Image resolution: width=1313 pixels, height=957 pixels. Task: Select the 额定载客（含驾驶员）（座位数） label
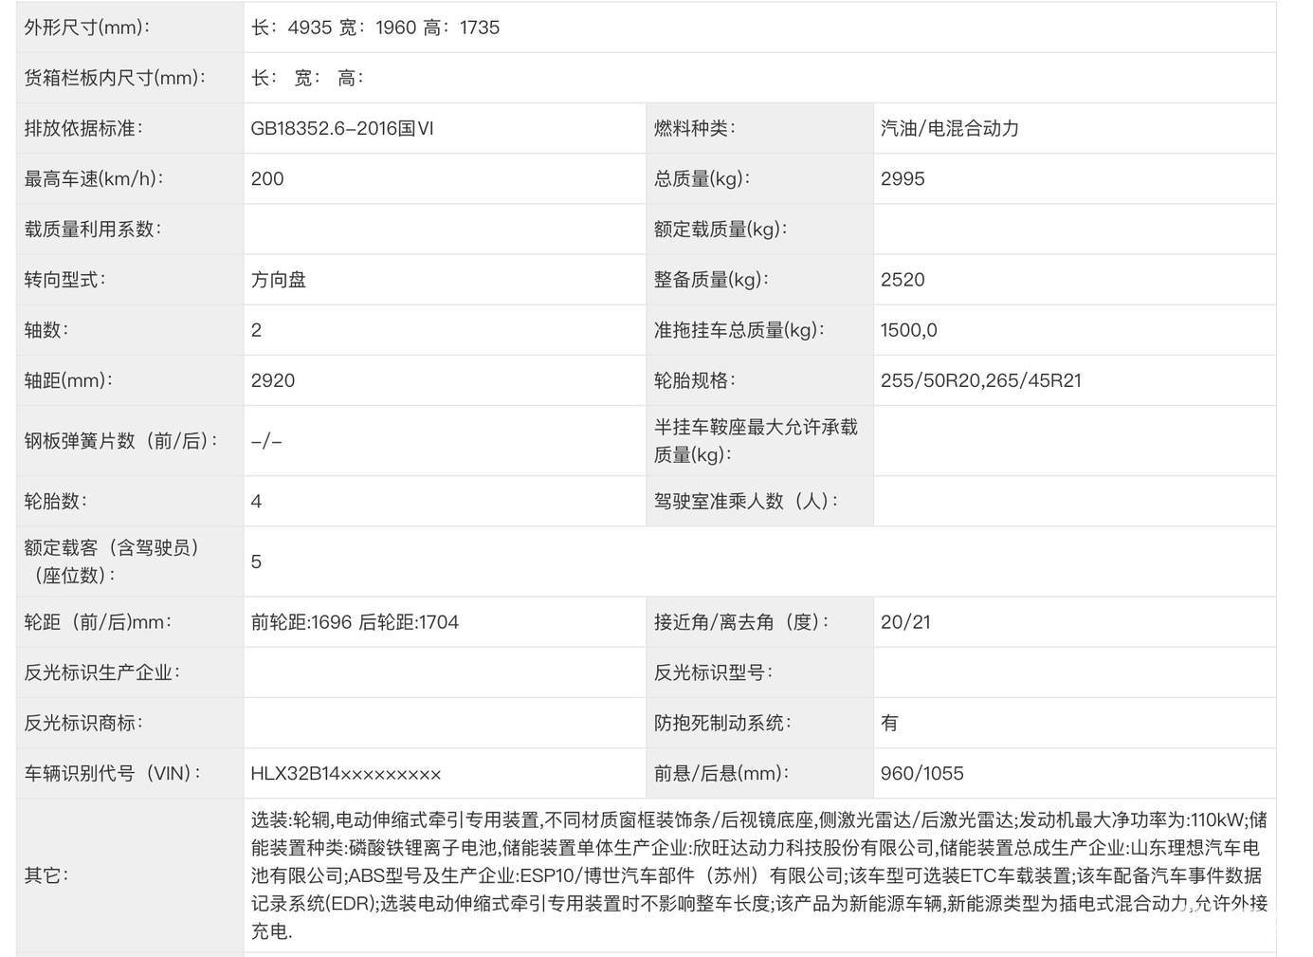[x=112, y=561]
